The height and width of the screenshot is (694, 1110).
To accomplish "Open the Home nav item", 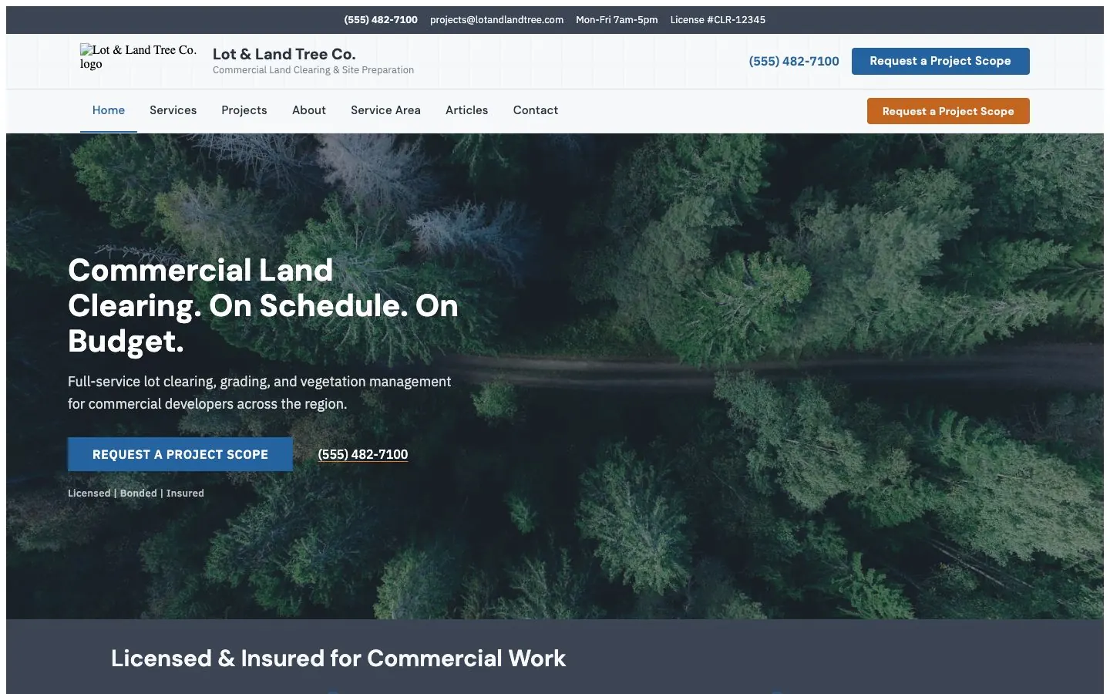I will (x=109, y=110).
